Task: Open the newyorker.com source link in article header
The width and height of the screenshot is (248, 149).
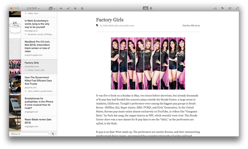Action: click(x=127, y=26)
